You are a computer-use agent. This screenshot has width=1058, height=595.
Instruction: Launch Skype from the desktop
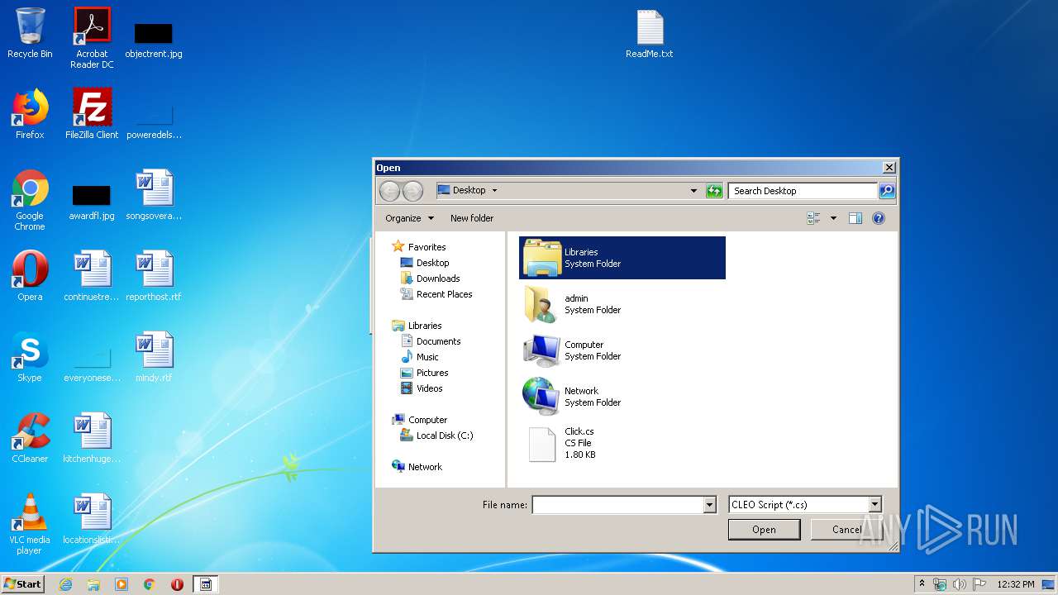click(30, 357)
